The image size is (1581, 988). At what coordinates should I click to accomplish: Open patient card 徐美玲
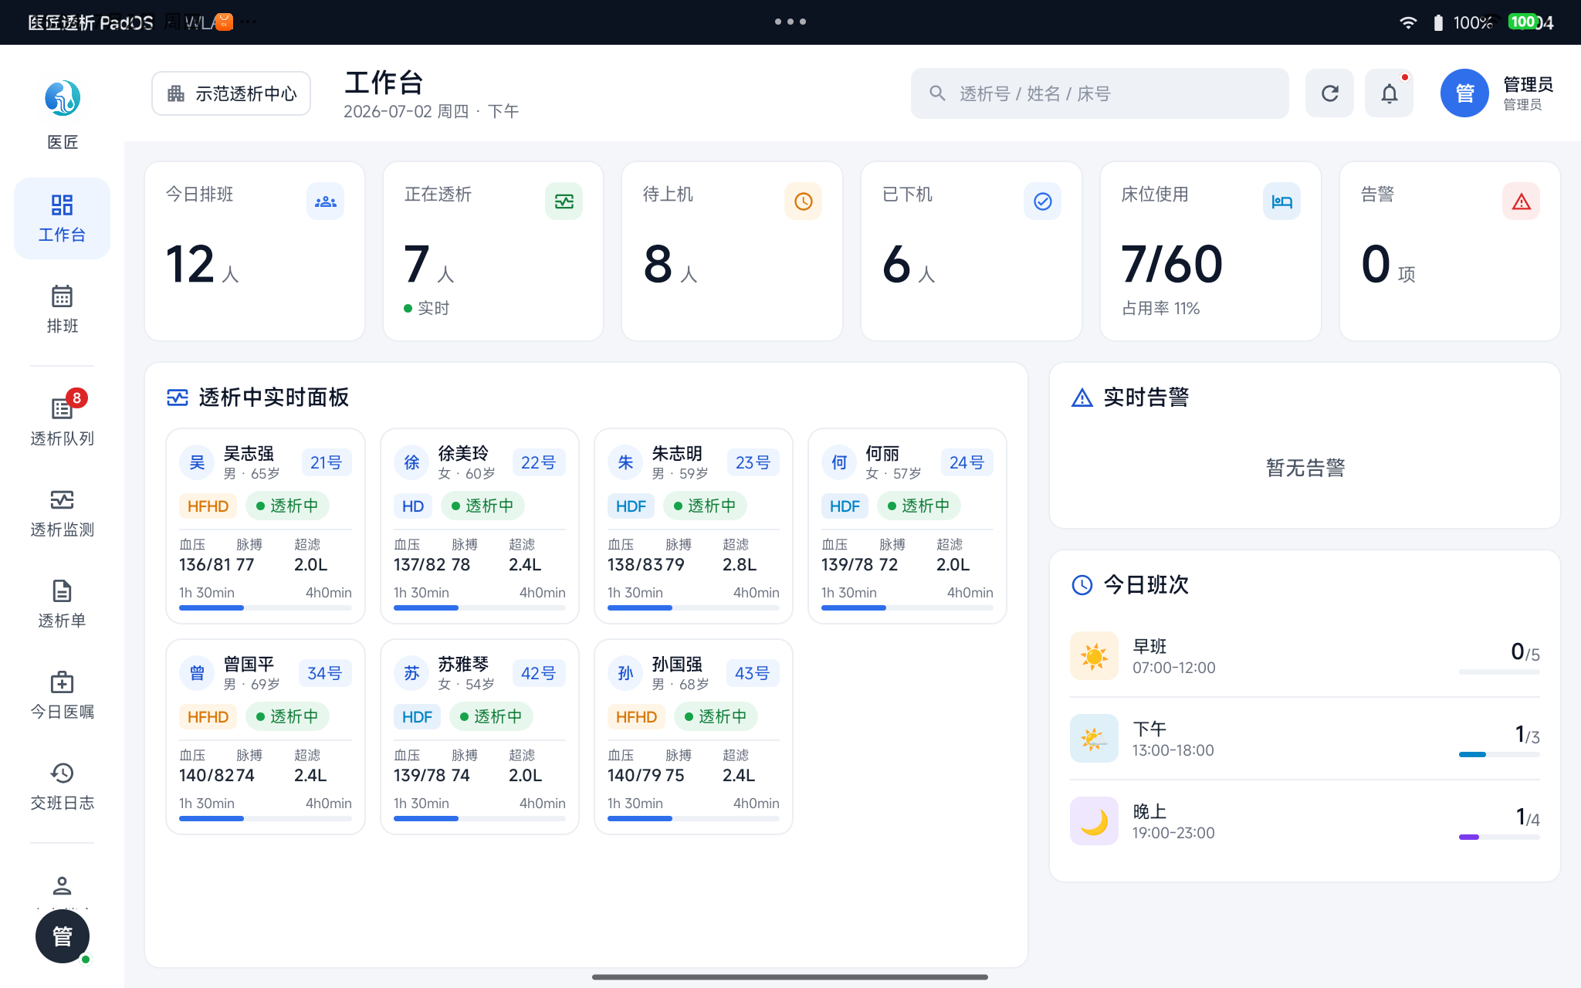(479, 526)
